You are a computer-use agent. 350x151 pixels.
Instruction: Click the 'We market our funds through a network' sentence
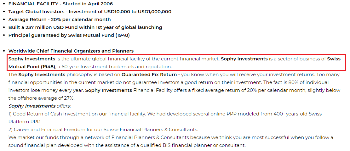click(171, 137)
